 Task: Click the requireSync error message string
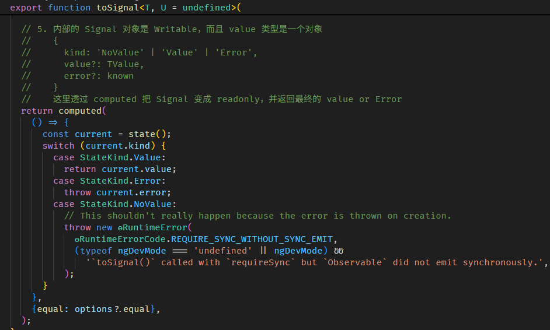click(x=315, y=262)
